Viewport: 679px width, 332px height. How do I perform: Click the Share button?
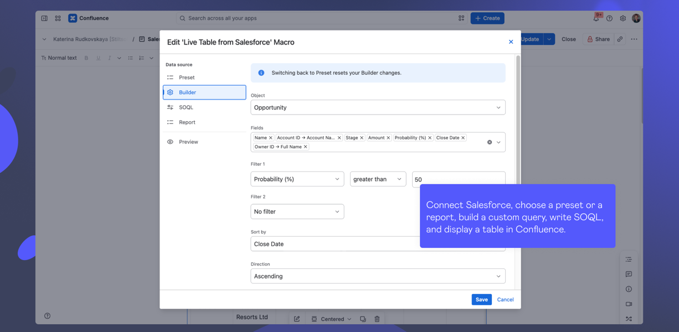click(598, 39)
